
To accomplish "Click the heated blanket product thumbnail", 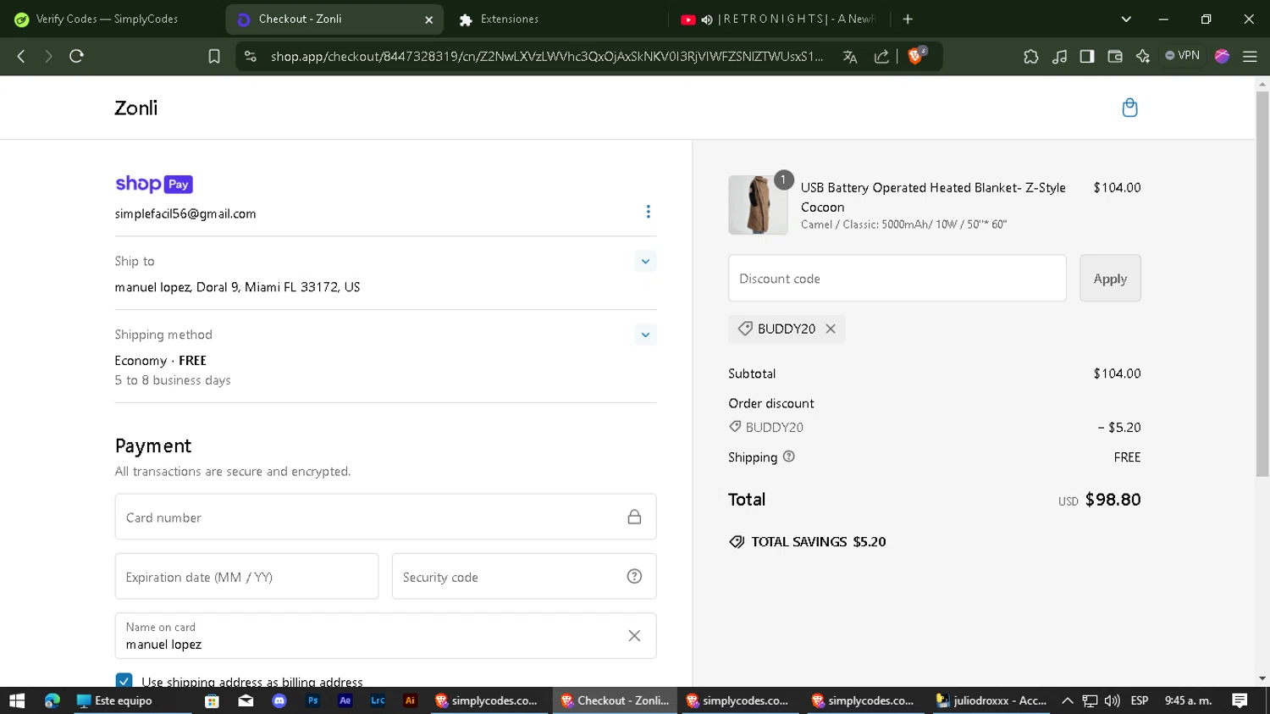I will pyautogui.click(x=758, y=205).
